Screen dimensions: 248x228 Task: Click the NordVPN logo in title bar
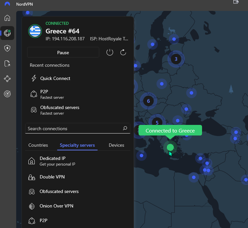pos(7,4)
